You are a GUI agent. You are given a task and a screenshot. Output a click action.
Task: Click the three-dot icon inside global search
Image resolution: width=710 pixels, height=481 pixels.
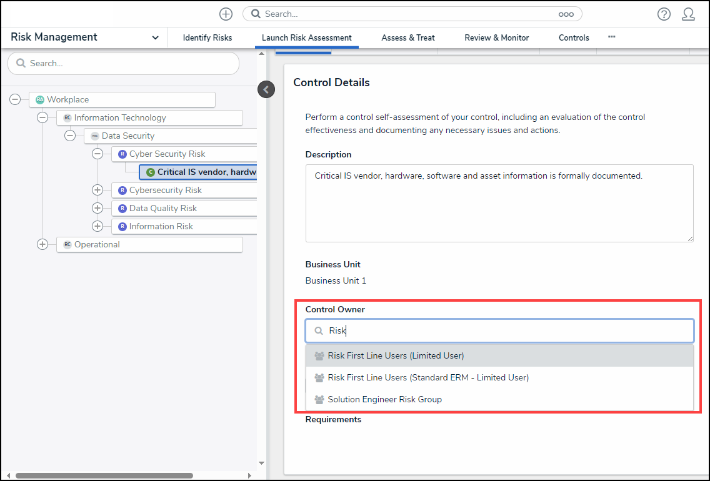tap(566, 14)
